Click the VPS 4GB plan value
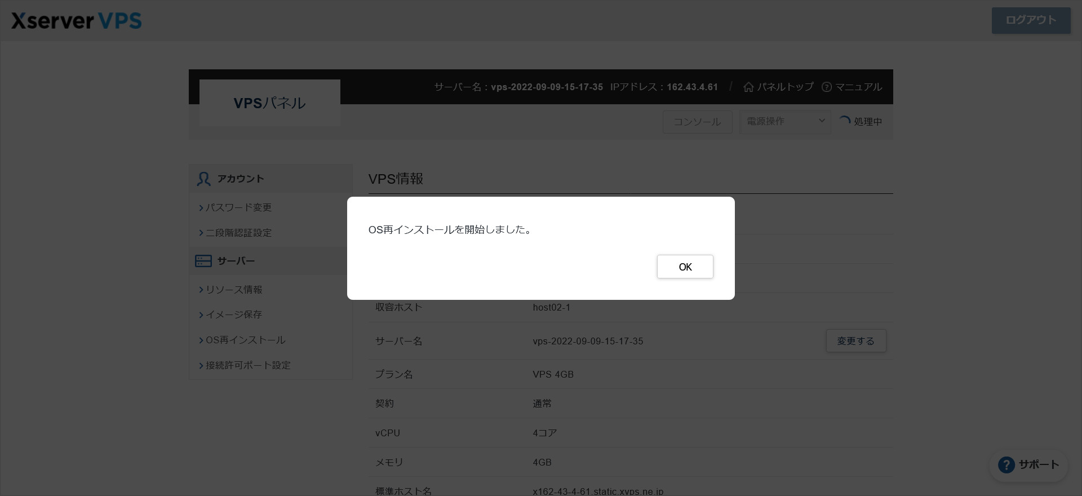 (553, 374)
